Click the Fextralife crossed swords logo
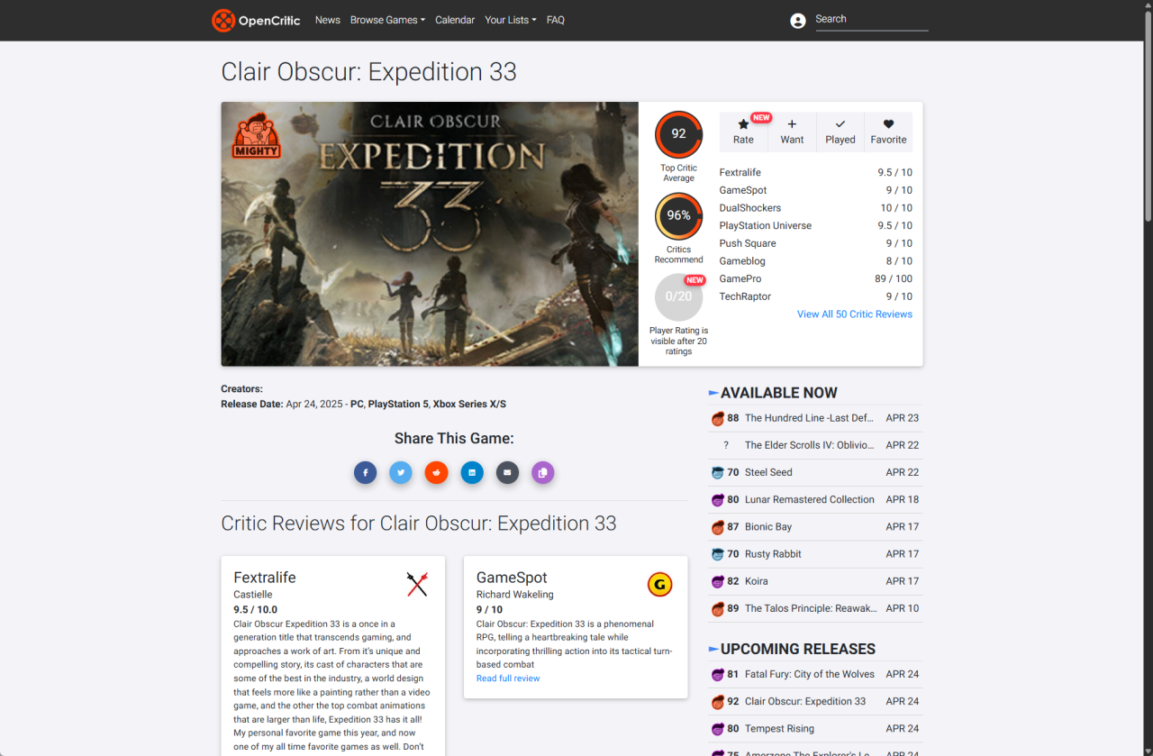 coord(416,584)
